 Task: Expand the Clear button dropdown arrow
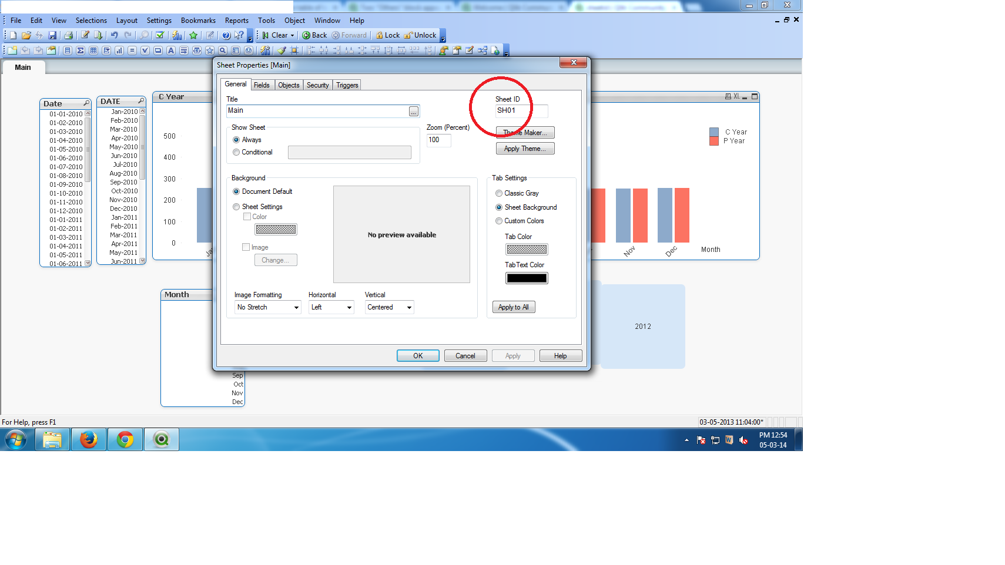point(292,35)
